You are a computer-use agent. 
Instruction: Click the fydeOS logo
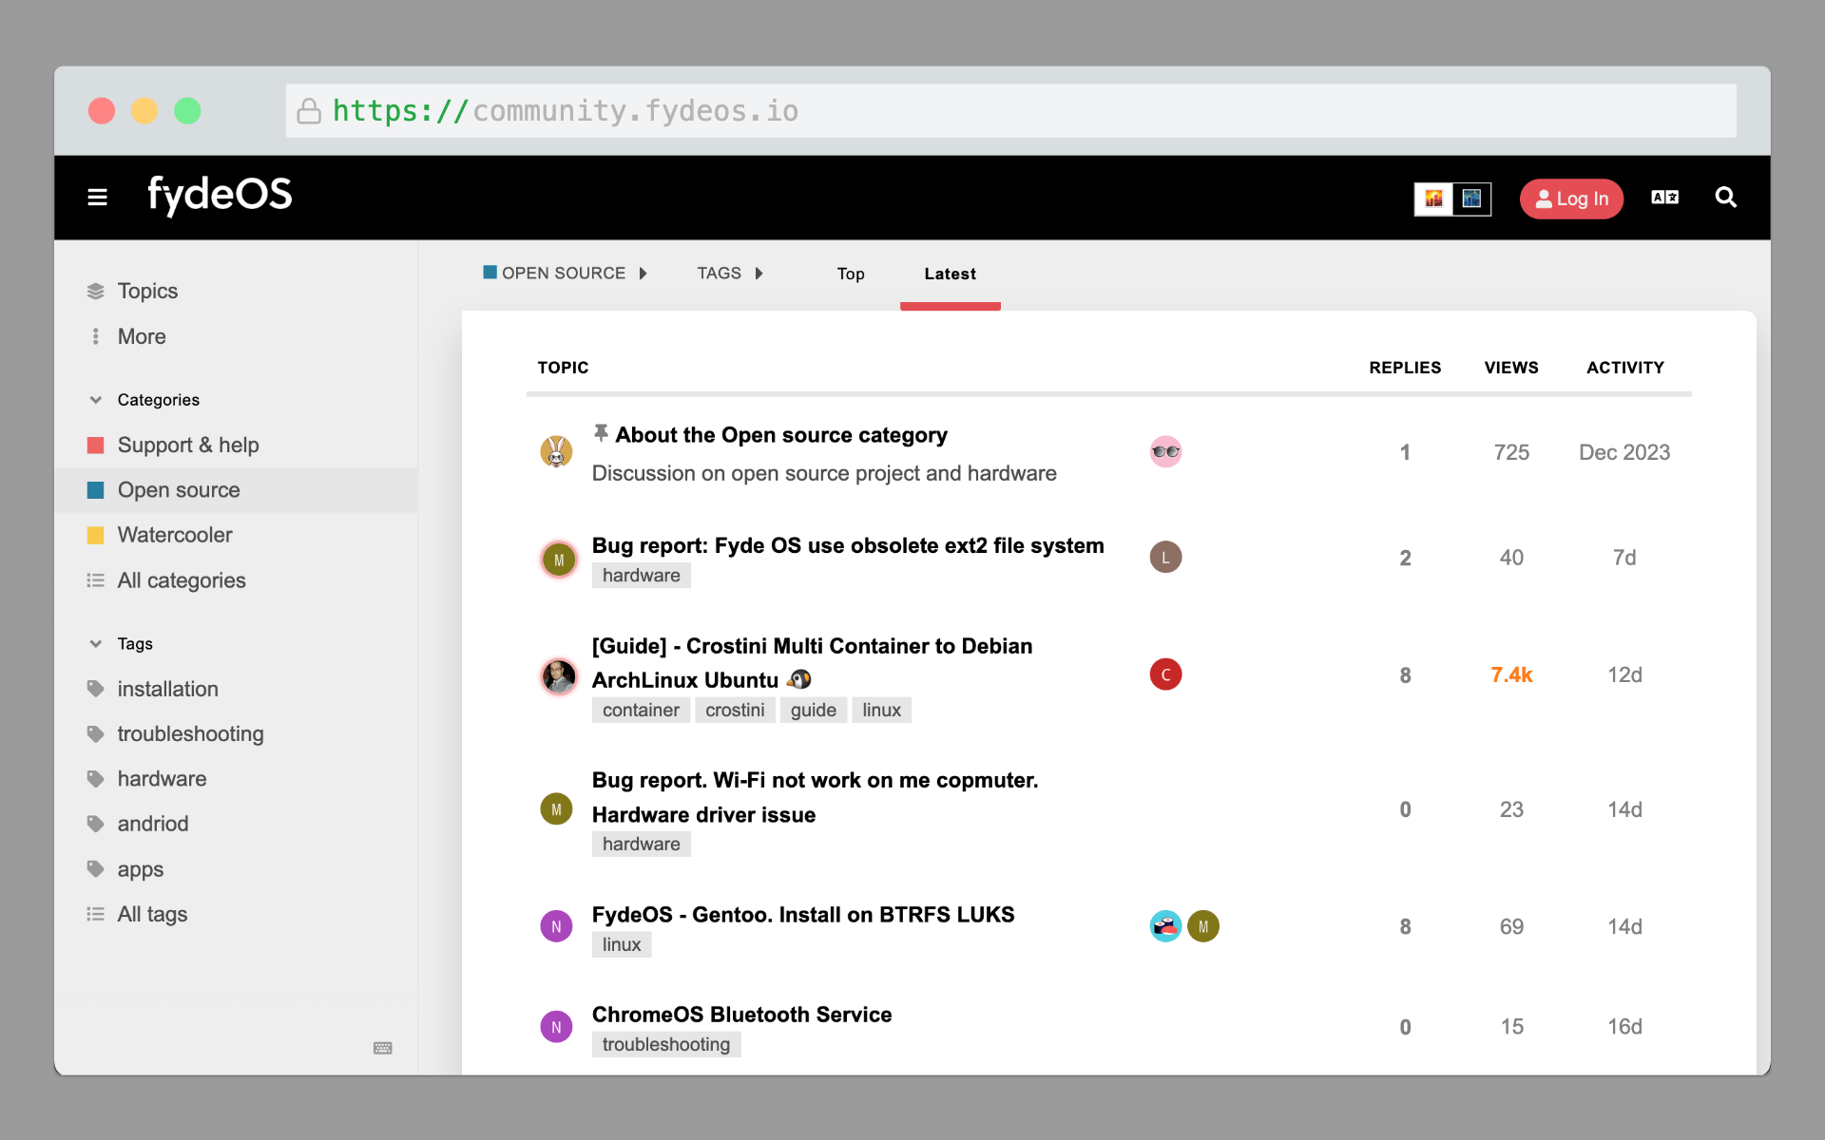pyautogui.click(x=220, y=196)
